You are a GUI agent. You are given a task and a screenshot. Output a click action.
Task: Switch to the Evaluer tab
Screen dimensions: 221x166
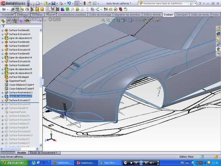click(168, 15)
